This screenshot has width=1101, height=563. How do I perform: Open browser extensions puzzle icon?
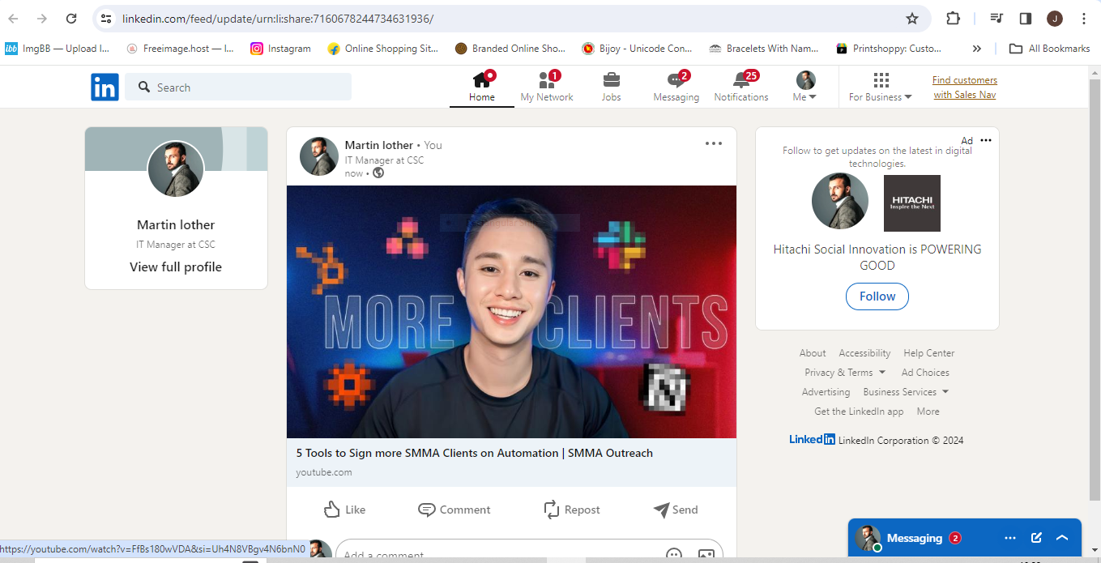coord(954,18)
